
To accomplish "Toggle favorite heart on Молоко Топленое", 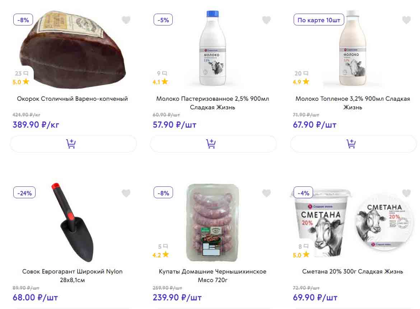I will [x=406, y=20].
